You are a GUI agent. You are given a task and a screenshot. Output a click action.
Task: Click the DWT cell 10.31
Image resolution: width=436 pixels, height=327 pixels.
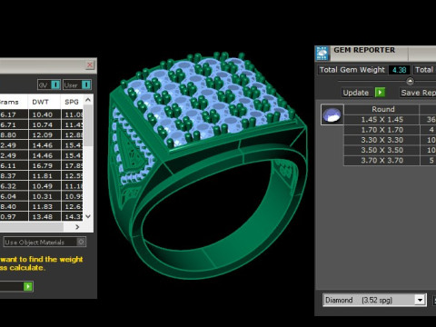pos(45,196)
